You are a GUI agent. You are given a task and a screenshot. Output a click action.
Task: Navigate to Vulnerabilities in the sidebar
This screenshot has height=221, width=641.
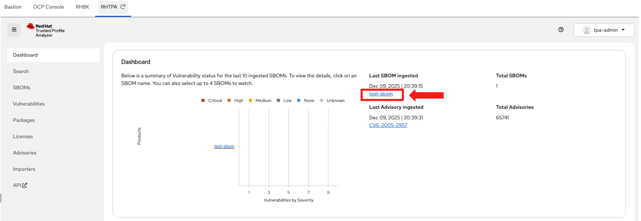click(29, 104)
